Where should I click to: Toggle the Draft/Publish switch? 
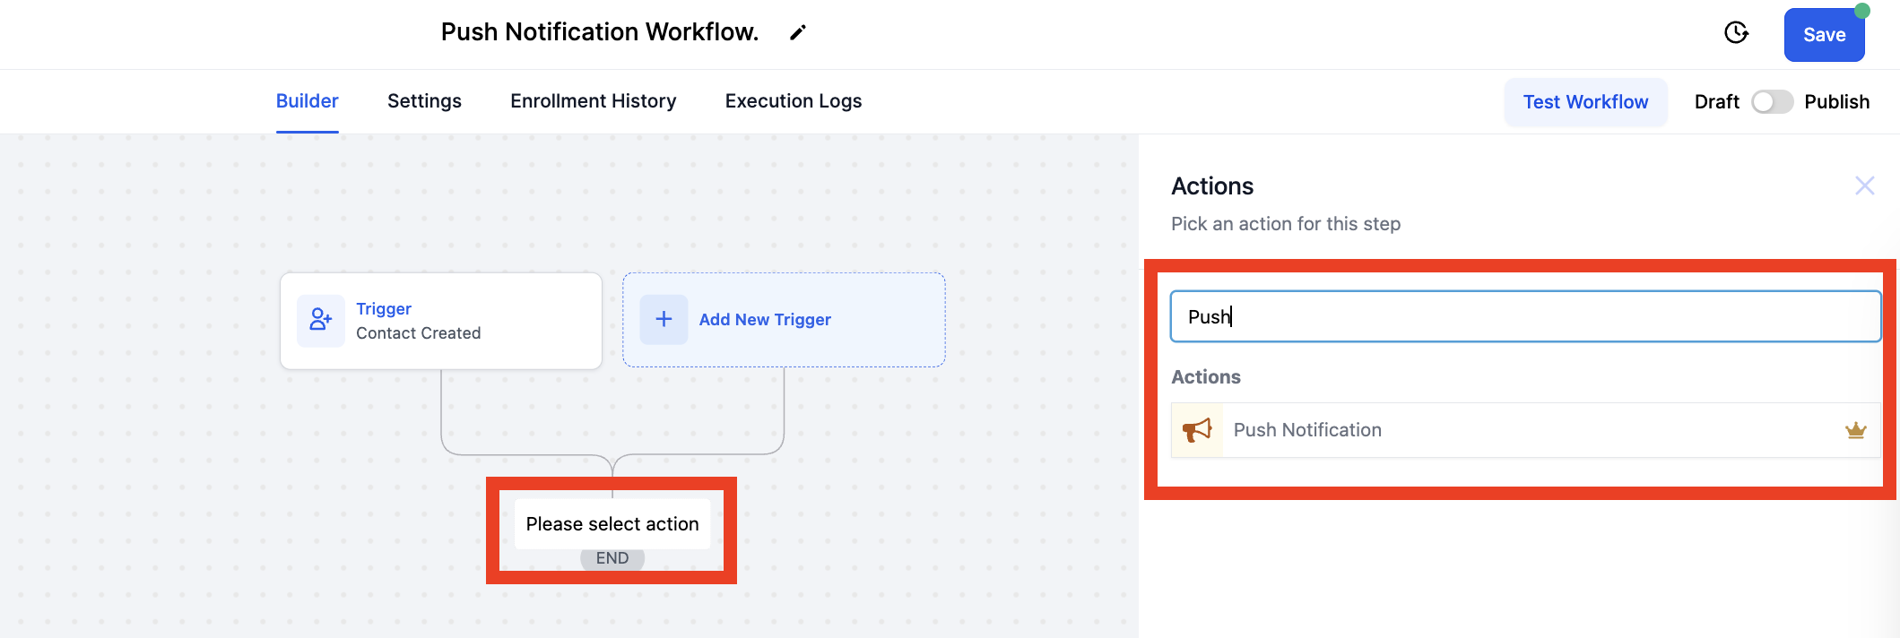(1771, 102)
